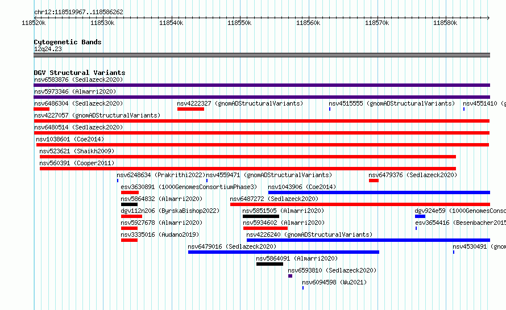The image size is (506, 310).
Task: Click the blue dgv924e59 variant bar
Action: (x=420, y=216)
